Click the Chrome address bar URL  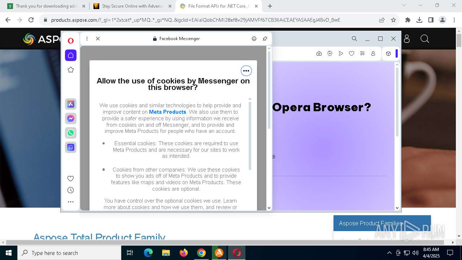pos(196,20)
